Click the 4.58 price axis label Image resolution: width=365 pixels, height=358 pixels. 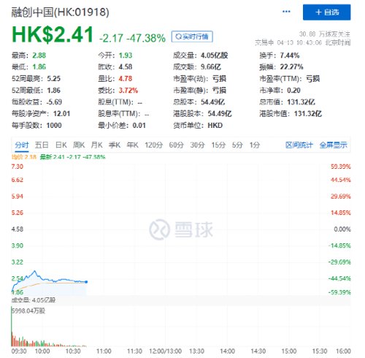[18, 229]
